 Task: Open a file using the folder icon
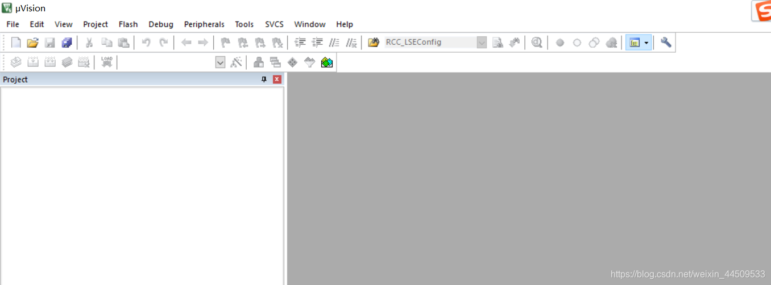coord(32,42)
